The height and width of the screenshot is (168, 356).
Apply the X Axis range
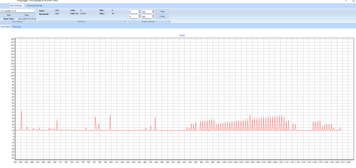coord(162,16)
